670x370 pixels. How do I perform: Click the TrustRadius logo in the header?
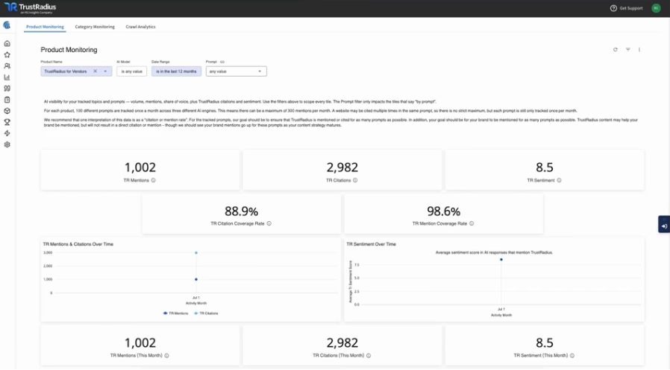31,7
